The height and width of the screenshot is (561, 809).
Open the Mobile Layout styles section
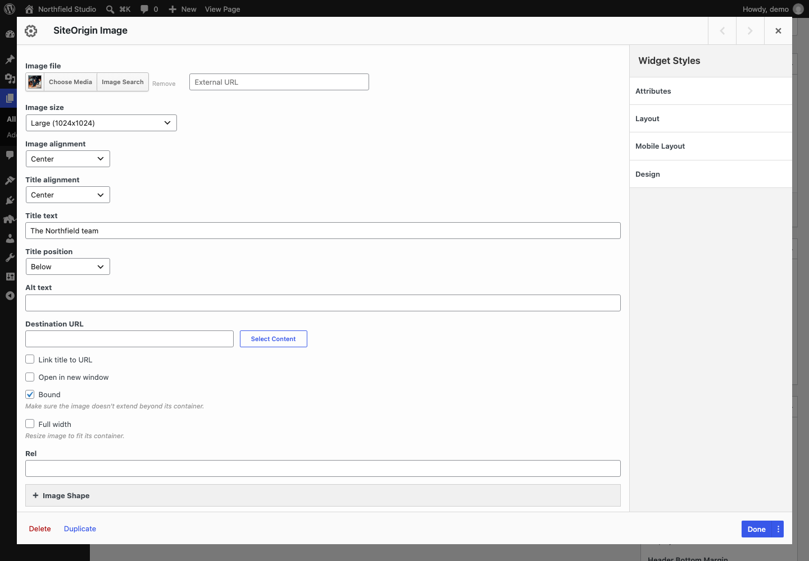click(x=711, y=146)
